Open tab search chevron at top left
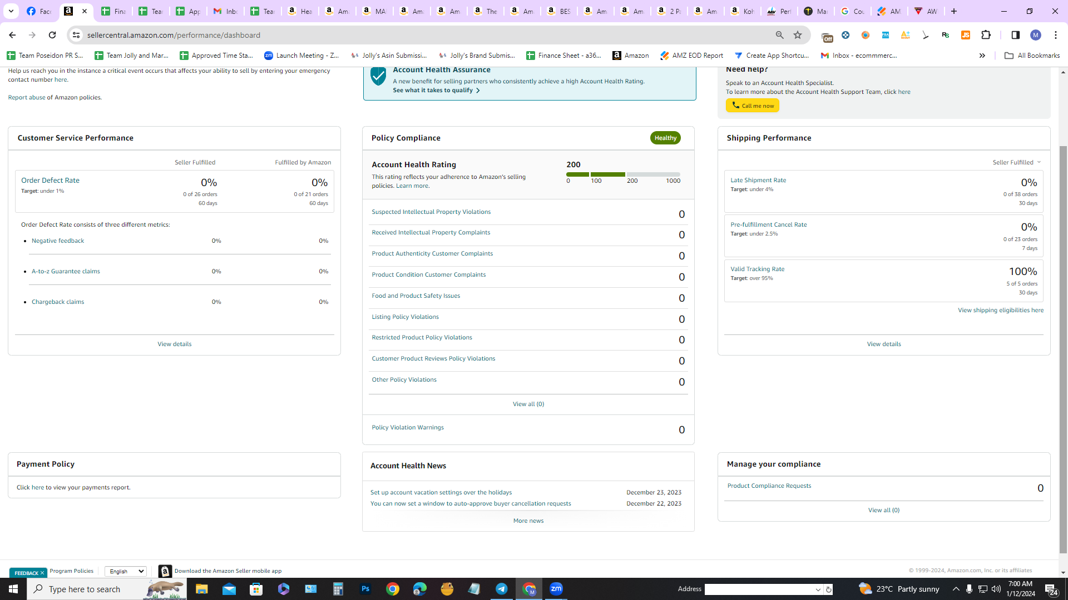1068x600 pixels. (11, 11)
